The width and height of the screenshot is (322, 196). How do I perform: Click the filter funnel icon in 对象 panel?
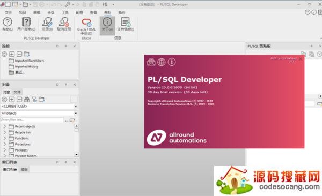coord(34,100)
